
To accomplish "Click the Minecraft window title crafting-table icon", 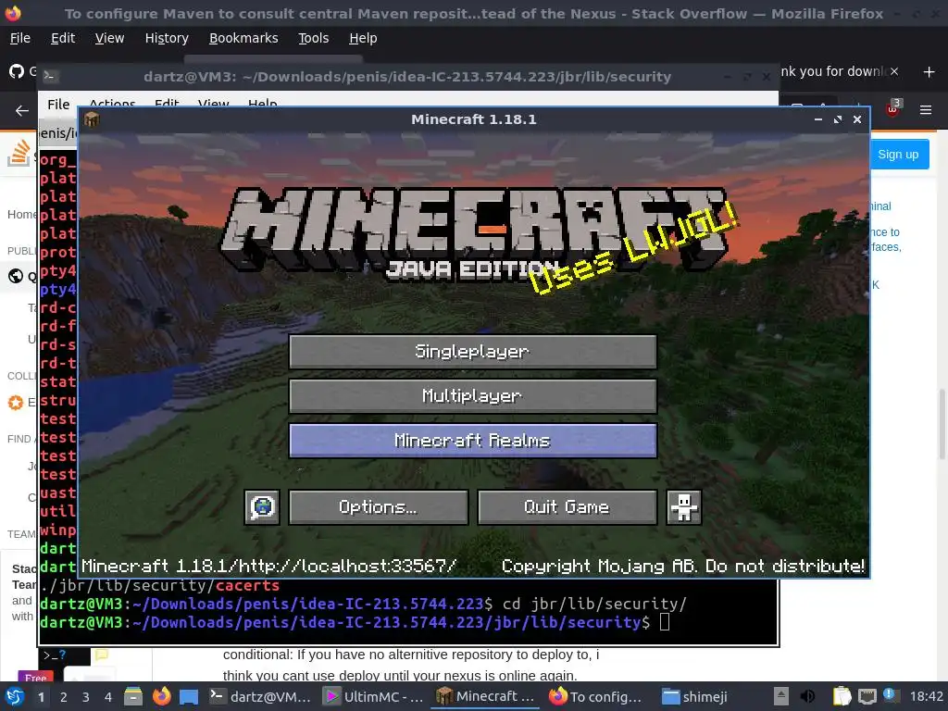I will tap(92, 119).
